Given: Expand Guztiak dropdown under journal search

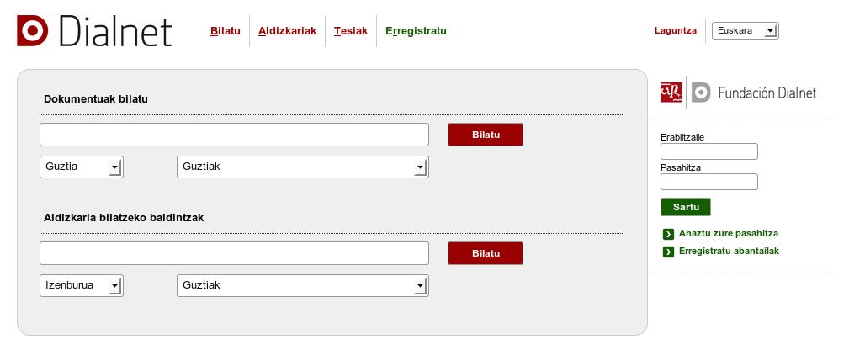Looking at the screenshot, I should coord(302,285).
